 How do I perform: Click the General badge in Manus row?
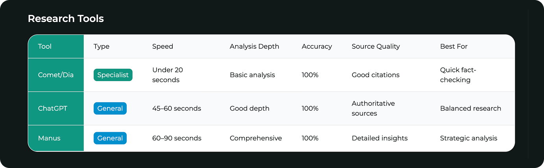[110, 138]
